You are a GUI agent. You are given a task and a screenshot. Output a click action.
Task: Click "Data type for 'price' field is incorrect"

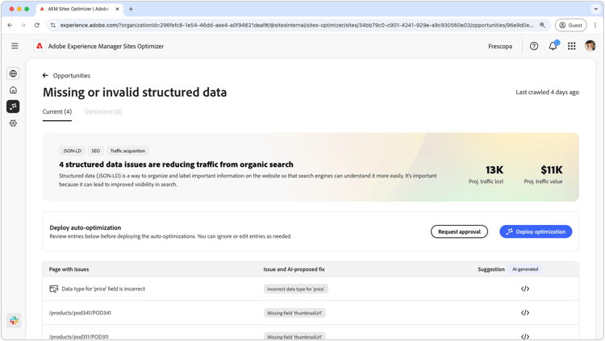[x=103, y=289]
